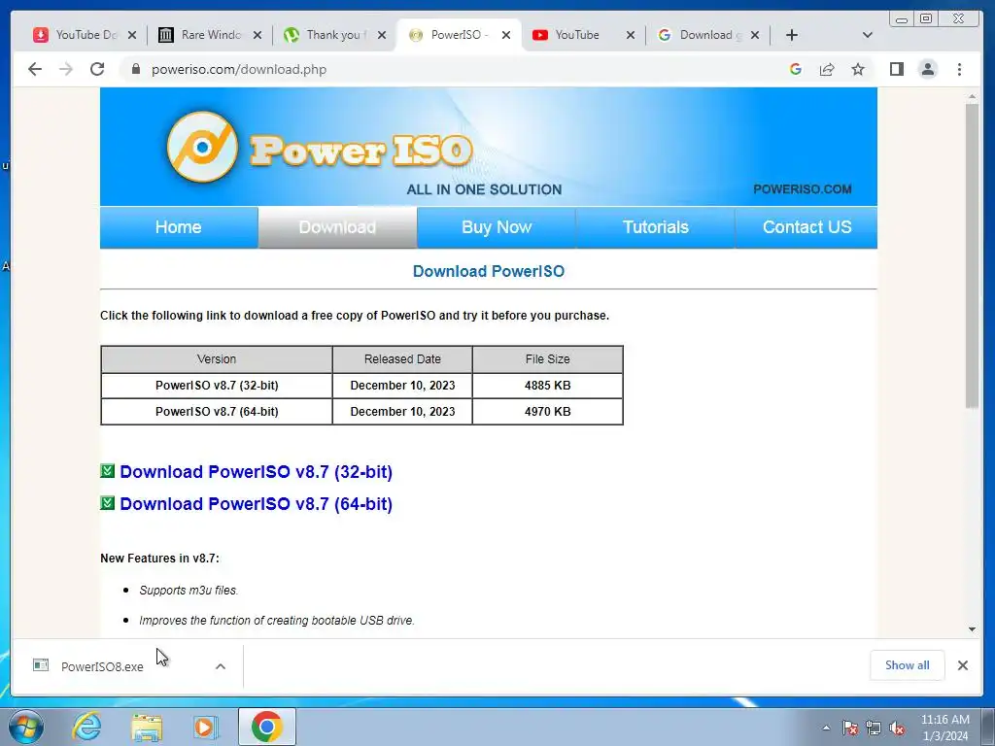Click the PowerISO v8.7 (64-bit) table cell
This screenshot has width=995, height=746.
pos(217,412)
